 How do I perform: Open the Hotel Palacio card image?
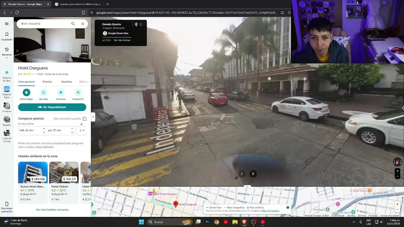pyautogui.click(x=64, y=172)
